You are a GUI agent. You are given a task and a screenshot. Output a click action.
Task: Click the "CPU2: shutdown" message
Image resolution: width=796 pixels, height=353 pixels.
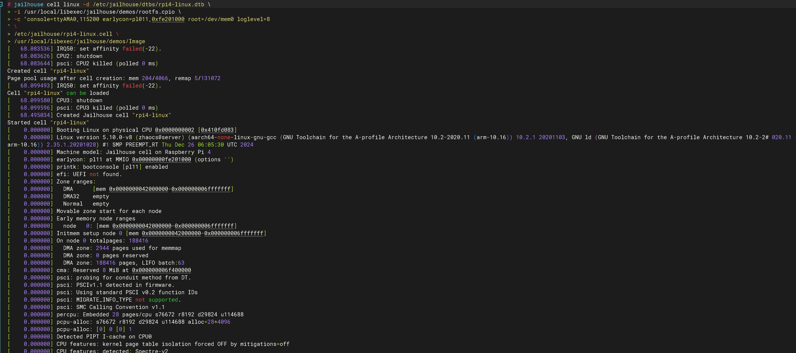click(x=79, y=56)
